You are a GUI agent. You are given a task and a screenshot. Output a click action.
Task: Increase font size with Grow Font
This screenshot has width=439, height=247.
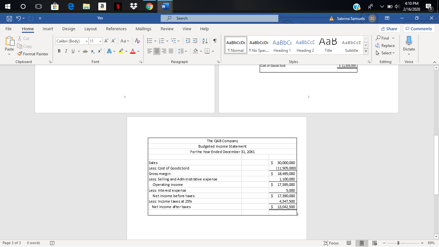[x=106, y=41]
